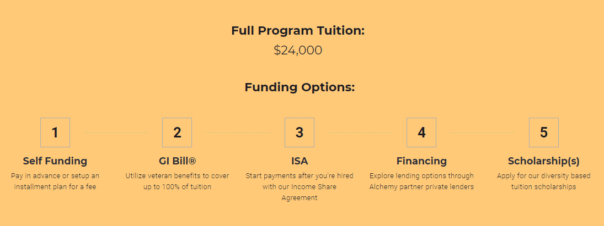
Task: Click the installment plan description text
Action: pos(55,181)
